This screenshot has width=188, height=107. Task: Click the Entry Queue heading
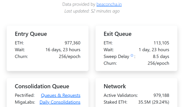pos(31,34)
